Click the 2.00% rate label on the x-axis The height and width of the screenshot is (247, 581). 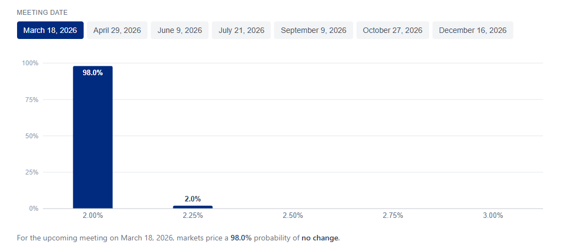(92, 216)
